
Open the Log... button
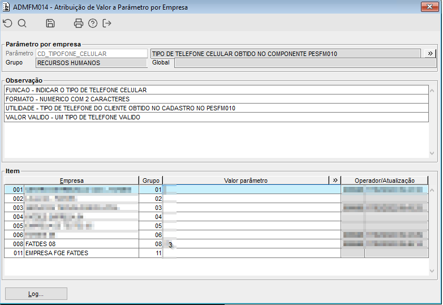36,294
